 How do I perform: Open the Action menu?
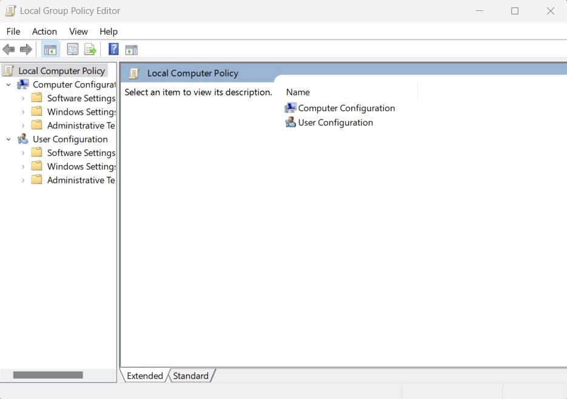point(44,32)
